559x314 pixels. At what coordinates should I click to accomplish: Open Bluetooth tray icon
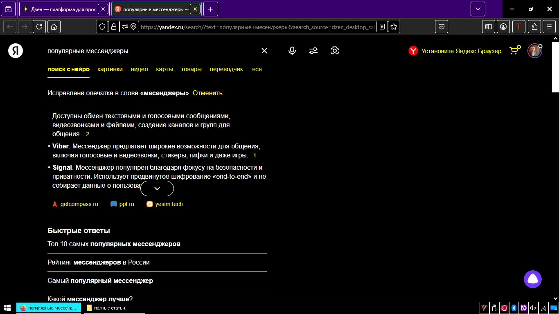[x=514, y=308]
